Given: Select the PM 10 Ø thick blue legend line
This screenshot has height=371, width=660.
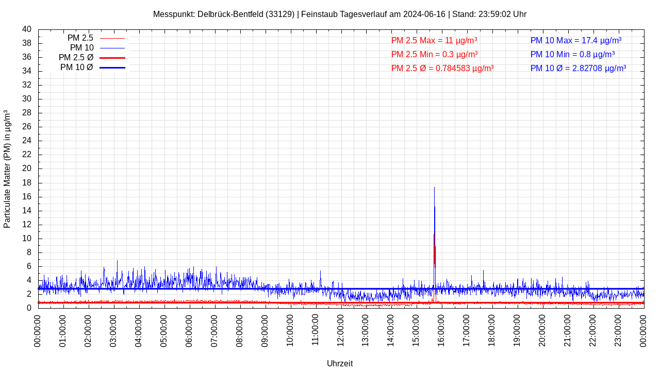Looking at the screenshot, I should click(112, 68).
